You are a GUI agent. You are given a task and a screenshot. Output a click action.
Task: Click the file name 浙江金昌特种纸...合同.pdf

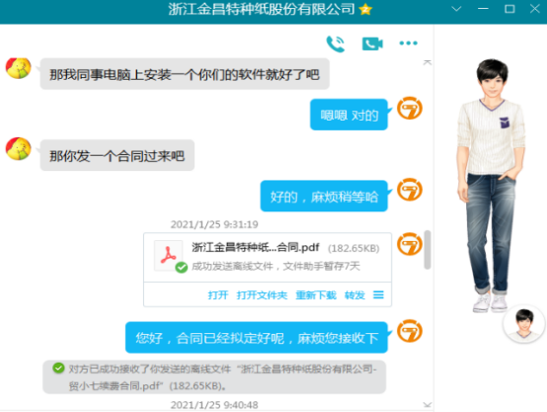coord(256,247)
